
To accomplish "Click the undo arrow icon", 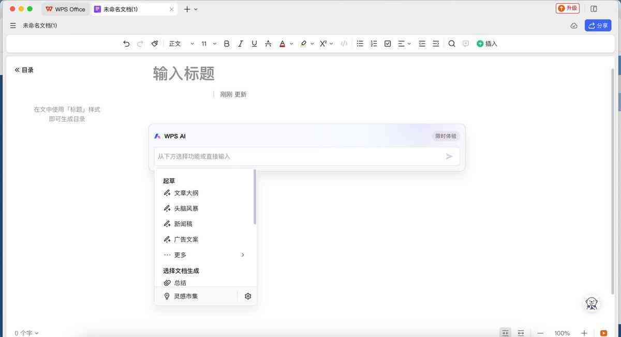I will point(126,44).
